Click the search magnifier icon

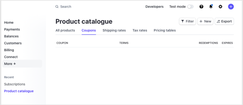tap(57, 7)
